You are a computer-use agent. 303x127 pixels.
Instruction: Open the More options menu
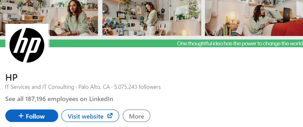137,116
